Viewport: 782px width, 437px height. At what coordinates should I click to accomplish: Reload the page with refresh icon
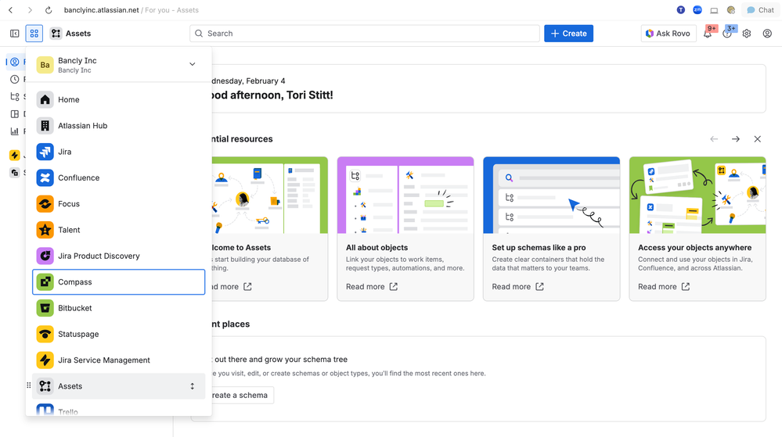(49, 10)
